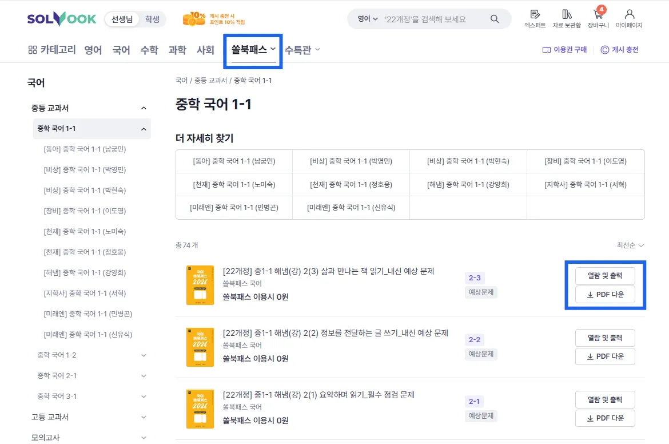The image size is (669, 444).
Task: Select sidebar item [비상] 중학 국어 1-1 (박영민)
Action: 85,169
